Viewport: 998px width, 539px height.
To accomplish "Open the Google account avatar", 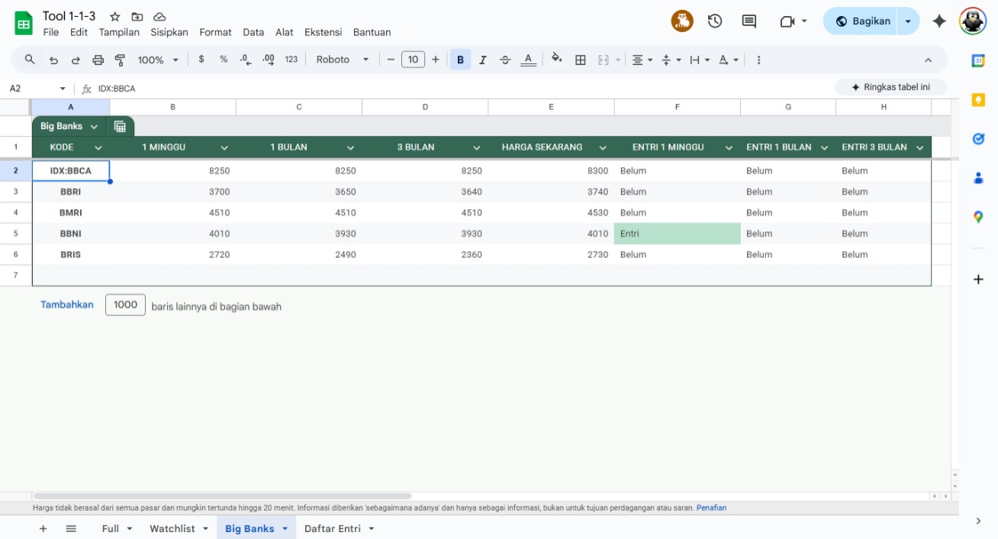I will [973, 21].
